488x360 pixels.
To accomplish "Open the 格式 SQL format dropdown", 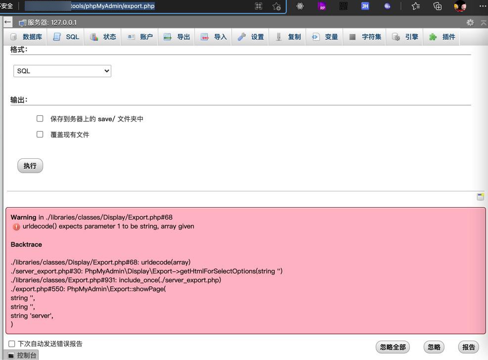I will [x=62, y=71].
